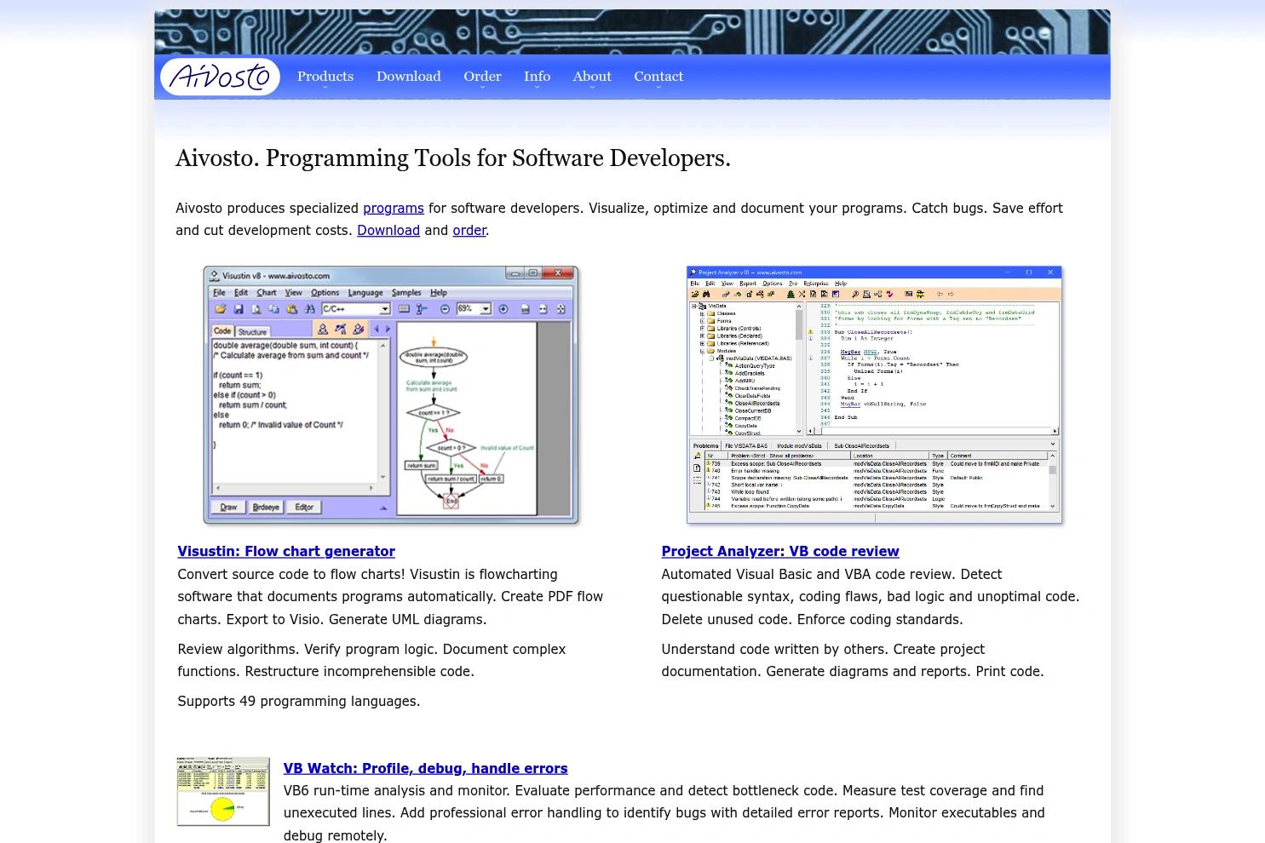Expand the Order menu
This screenshot has width=1265, height=843.
click(482, 77)
